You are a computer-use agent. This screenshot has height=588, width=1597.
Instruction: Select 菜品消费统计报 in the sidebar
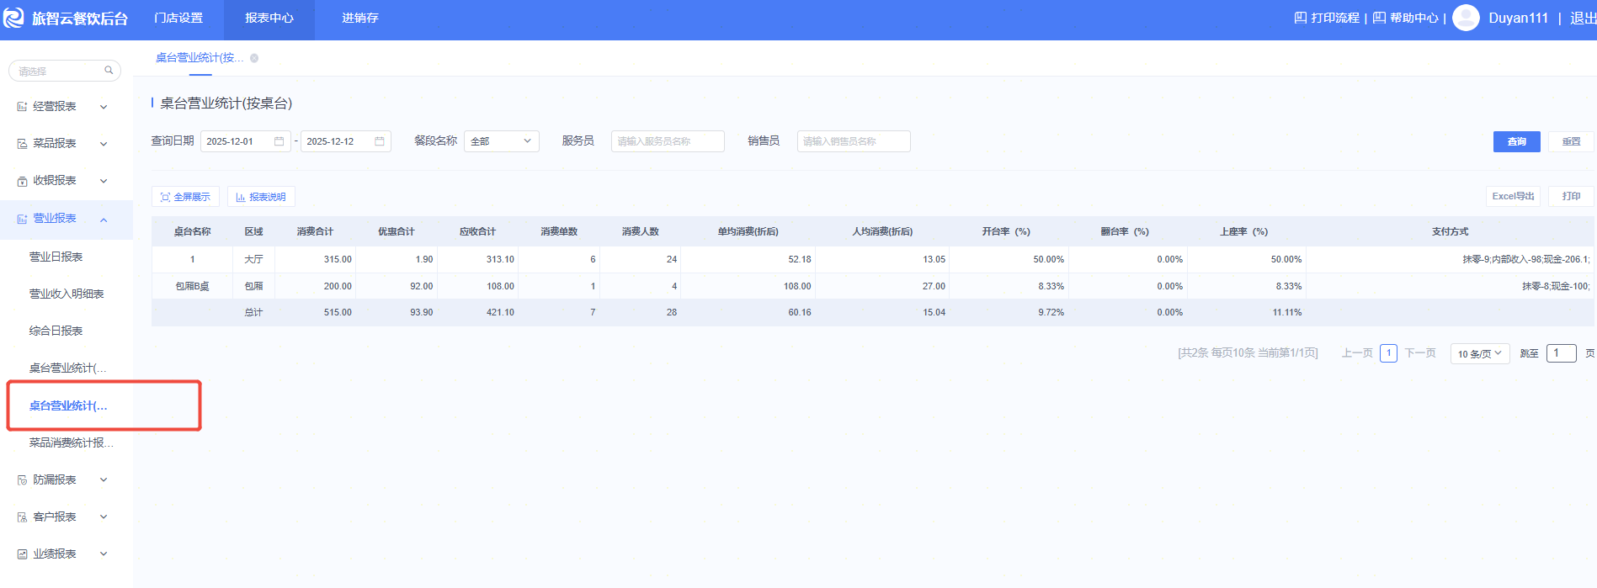click(x=71, y=443)
